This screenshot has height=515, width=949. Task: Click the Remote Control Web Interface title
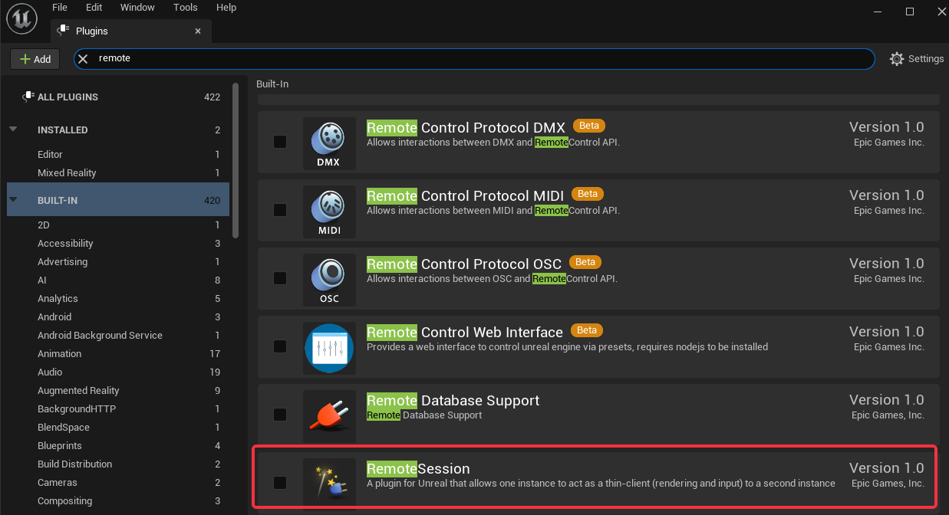(465, 332)
